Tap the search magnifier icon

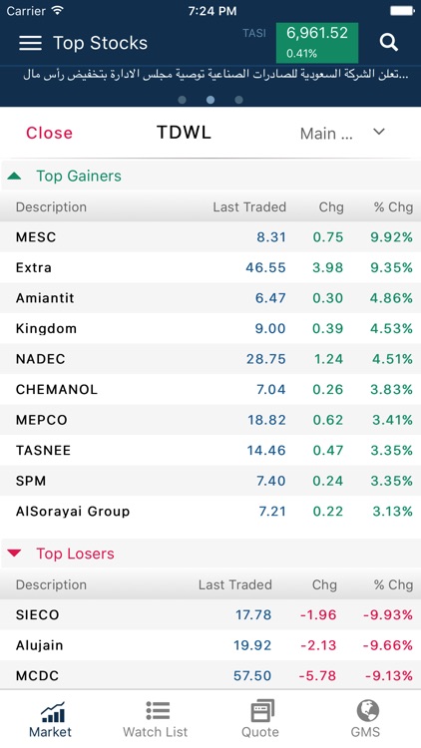tap(388, 43)
